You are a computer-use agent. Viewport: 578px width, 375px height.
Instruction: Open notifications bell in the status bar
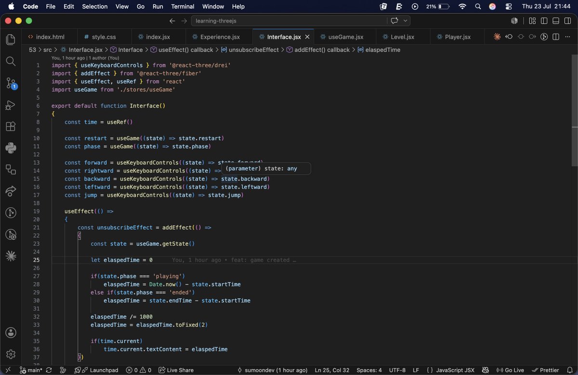pos(570,370)
